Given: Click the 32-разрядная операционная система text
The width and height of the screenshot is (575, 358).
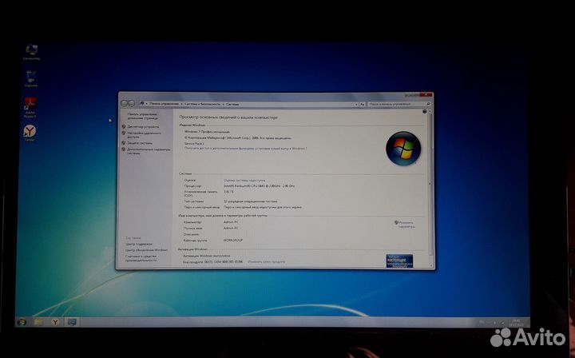Looking at the screenshot, I should click(x=251, y=201).
